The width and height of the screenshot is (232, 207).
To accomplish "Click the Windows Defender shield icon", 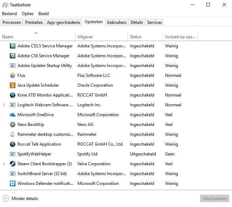I will coord(13,183).
